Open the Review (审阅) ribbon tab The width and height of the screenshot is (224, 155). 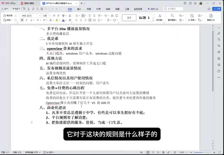[108, 9]
